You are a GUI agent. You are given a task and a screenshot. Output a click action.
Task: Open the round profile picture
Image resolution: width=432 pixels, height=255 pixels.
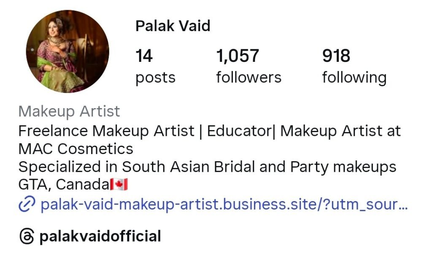point(67,51)
